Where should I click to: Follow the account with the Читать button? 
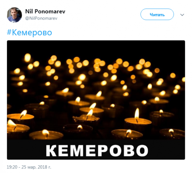tap(157, 14)
